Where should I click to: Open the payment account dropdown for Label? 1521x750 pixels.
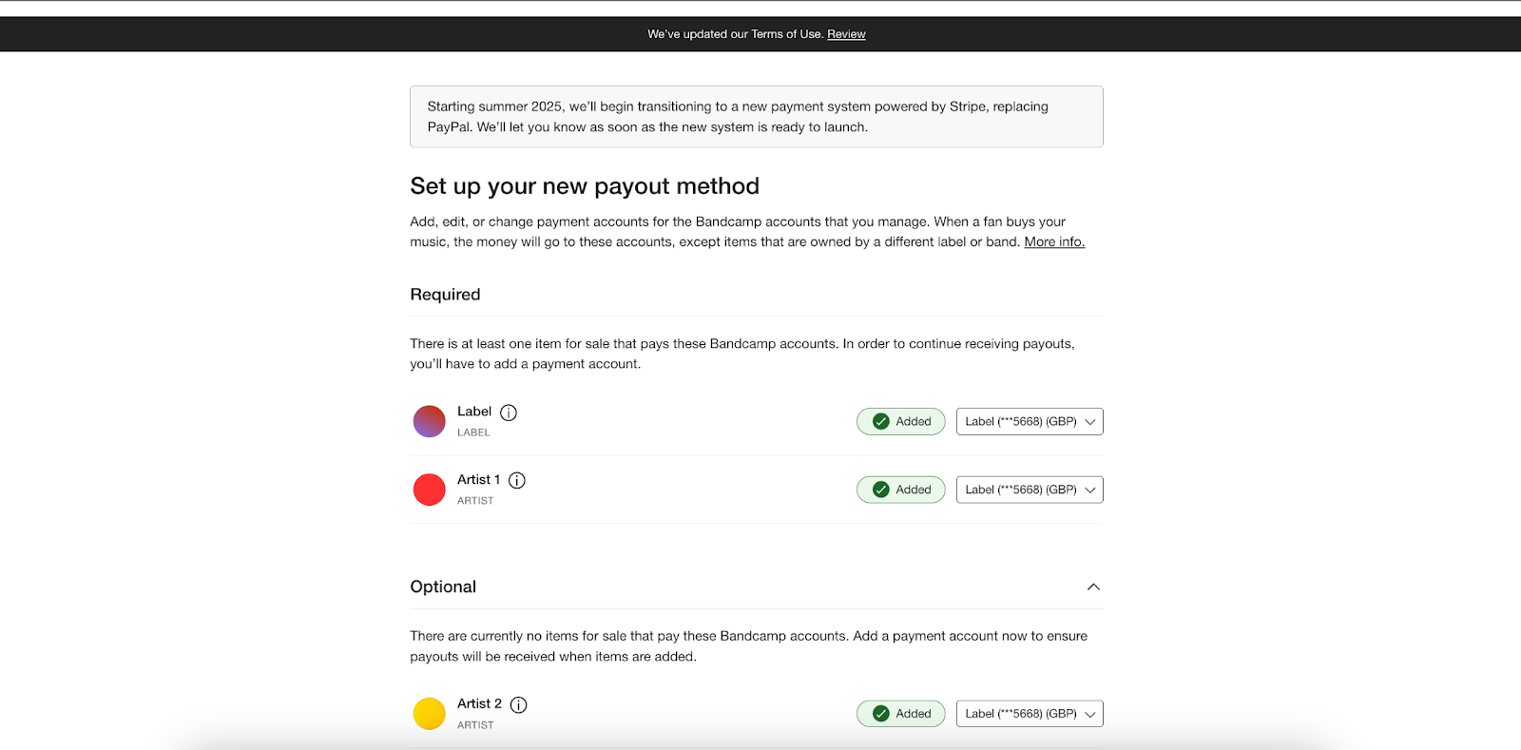[1030, 421]
